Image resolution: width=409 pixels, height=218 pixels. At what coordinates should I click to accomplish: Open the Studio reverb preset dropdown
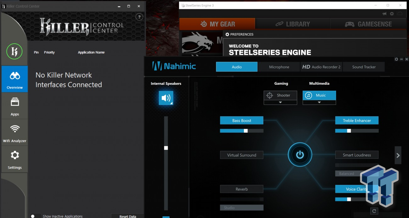[242, 208]
